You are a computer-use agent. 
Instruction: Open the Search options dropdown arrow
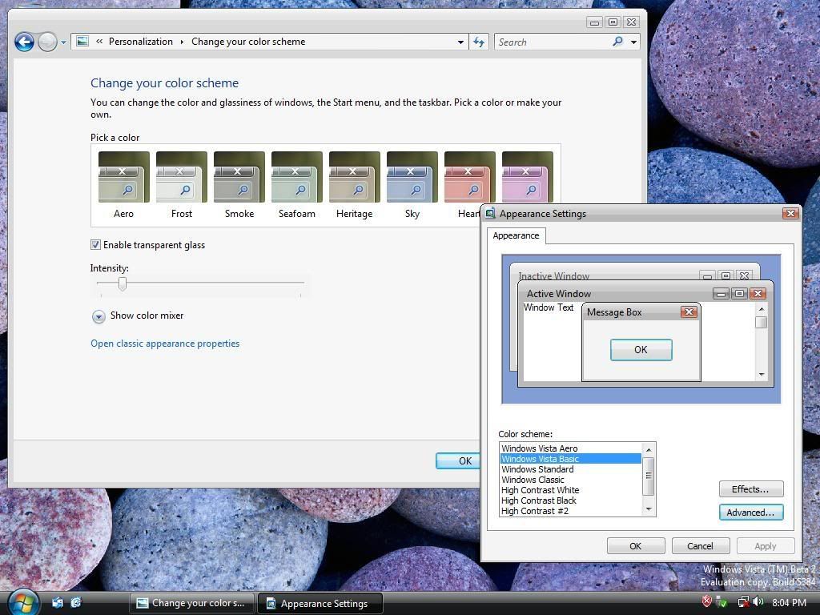pyautogui.click(x=633, y=42)
